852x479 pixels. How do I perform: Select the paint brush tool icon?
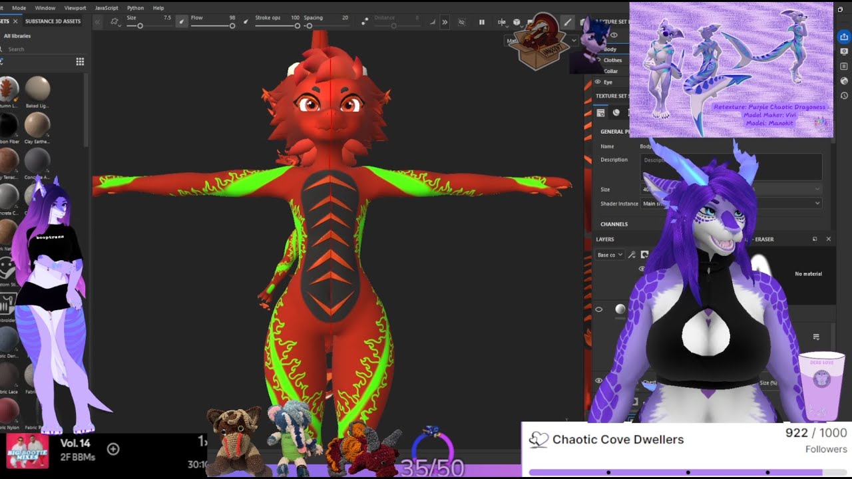[567, 22]
